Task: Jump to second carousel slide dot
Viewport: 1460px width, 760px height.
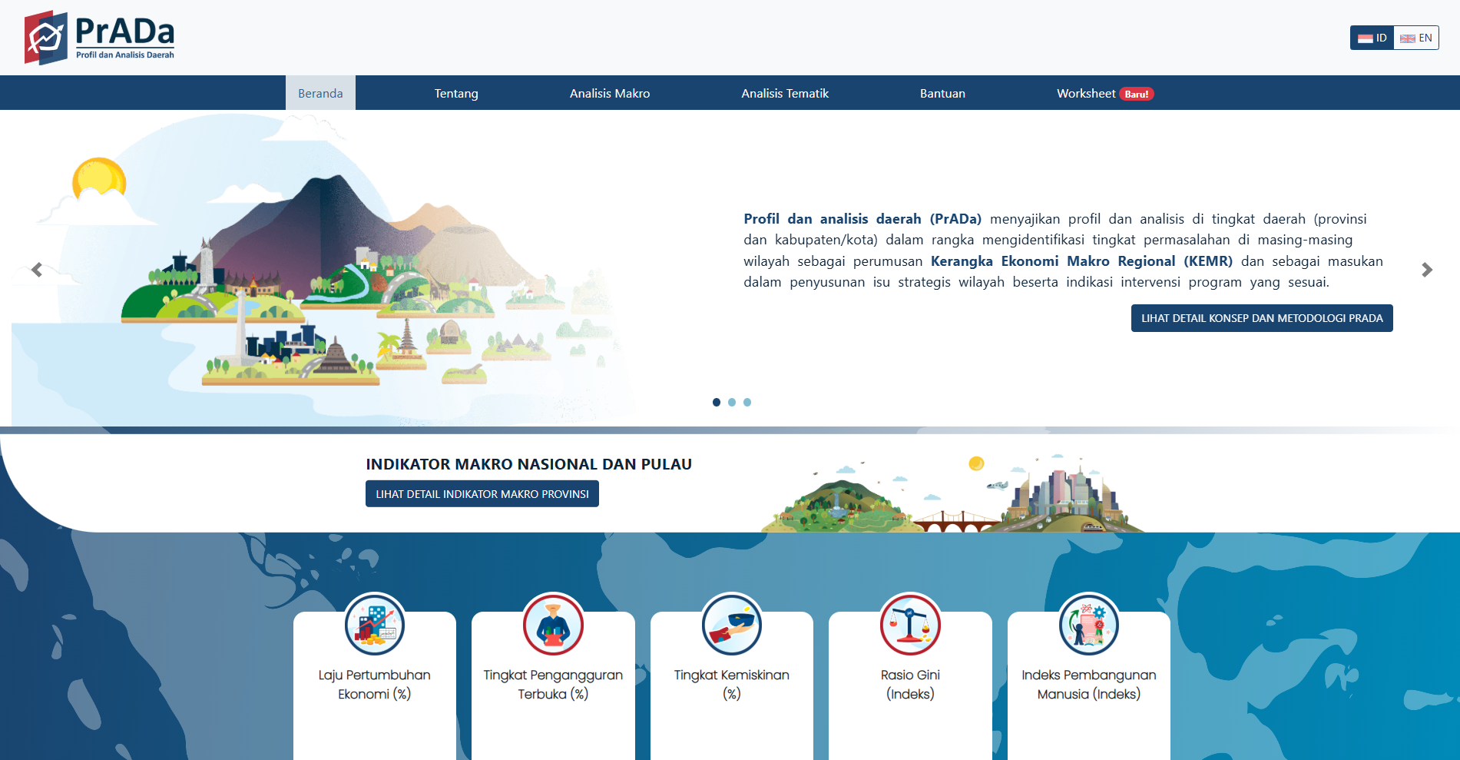Action: pyautogui.click(x=732, y=402)
